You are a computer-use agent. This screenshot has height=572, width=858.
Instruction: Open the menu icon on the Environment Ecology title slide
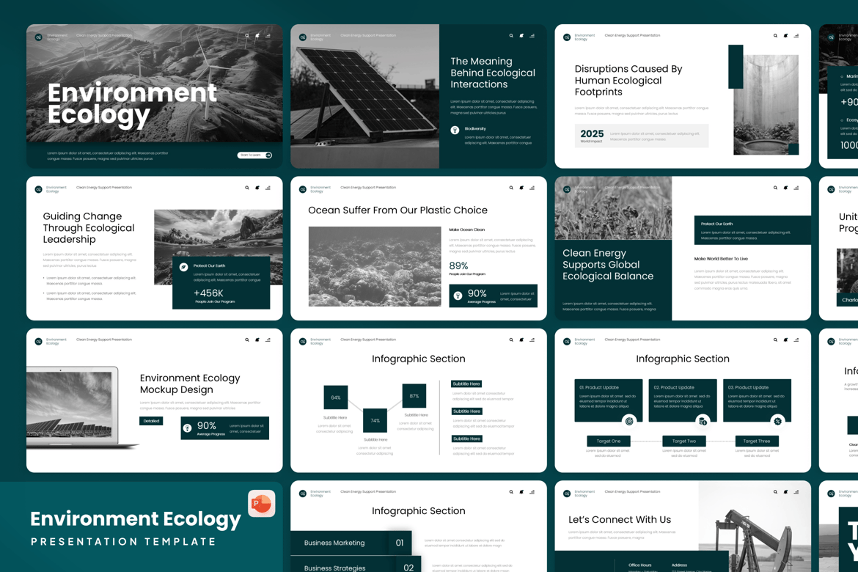[268, 36]
